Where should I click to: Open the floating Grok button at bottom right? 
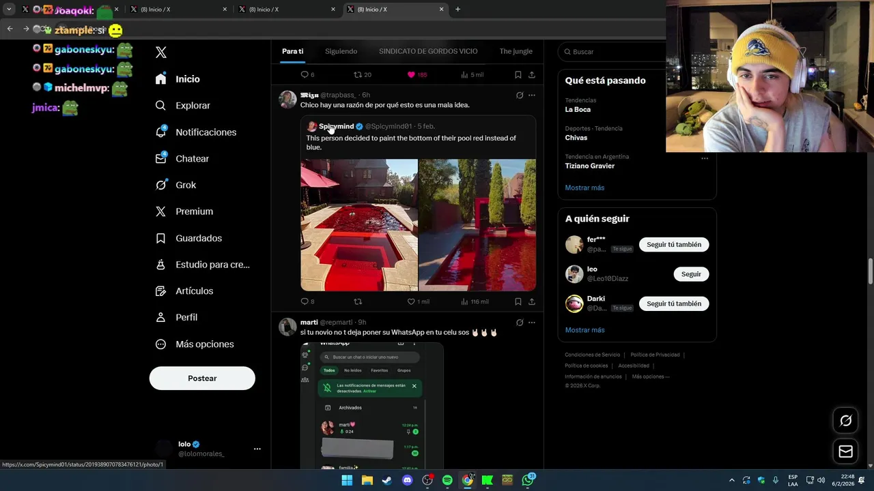tap(845, 421)
